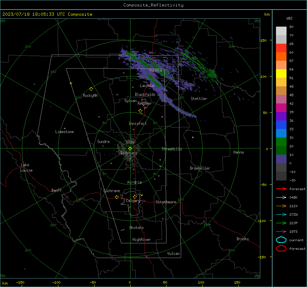Click the dBZ legend heading
307x287 pixels.
pos(289,18)
